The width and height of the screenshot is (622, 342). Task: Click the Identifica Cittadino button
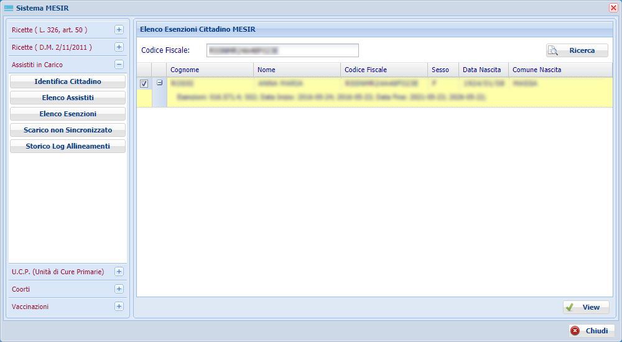tap(68, 81)
